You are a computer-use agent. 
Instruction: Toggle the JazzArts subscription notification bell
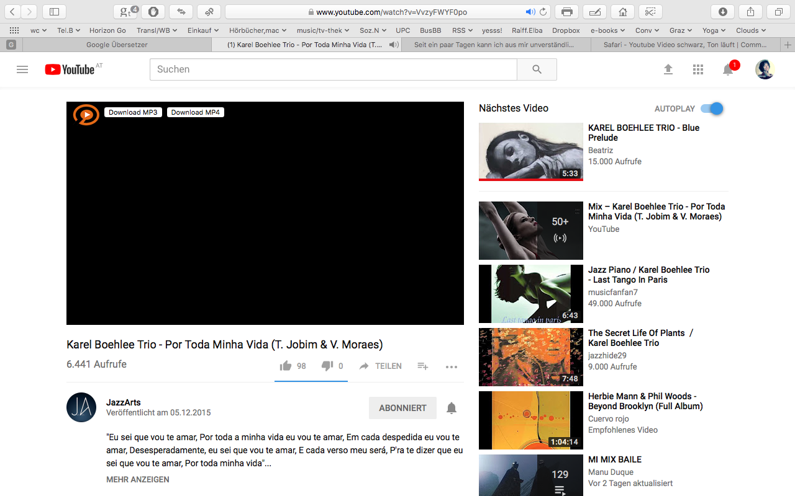(x=452, y=408)
